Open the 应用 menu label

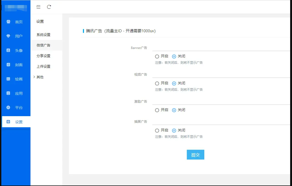point(19,93)
